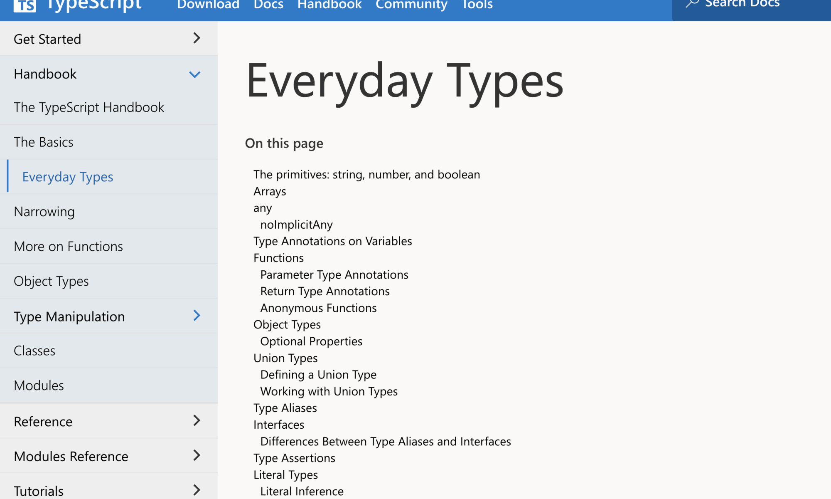
Task: Go to the Optional Properties section
Action: [x=311, y=341]
